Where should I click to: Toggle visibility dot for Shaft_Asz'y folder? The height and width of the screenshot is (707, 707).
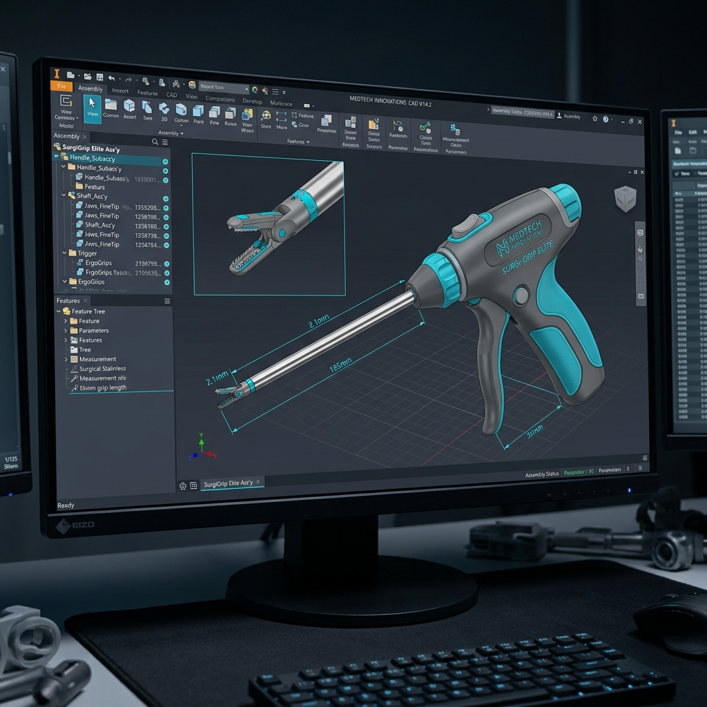[x=166, y=199]
